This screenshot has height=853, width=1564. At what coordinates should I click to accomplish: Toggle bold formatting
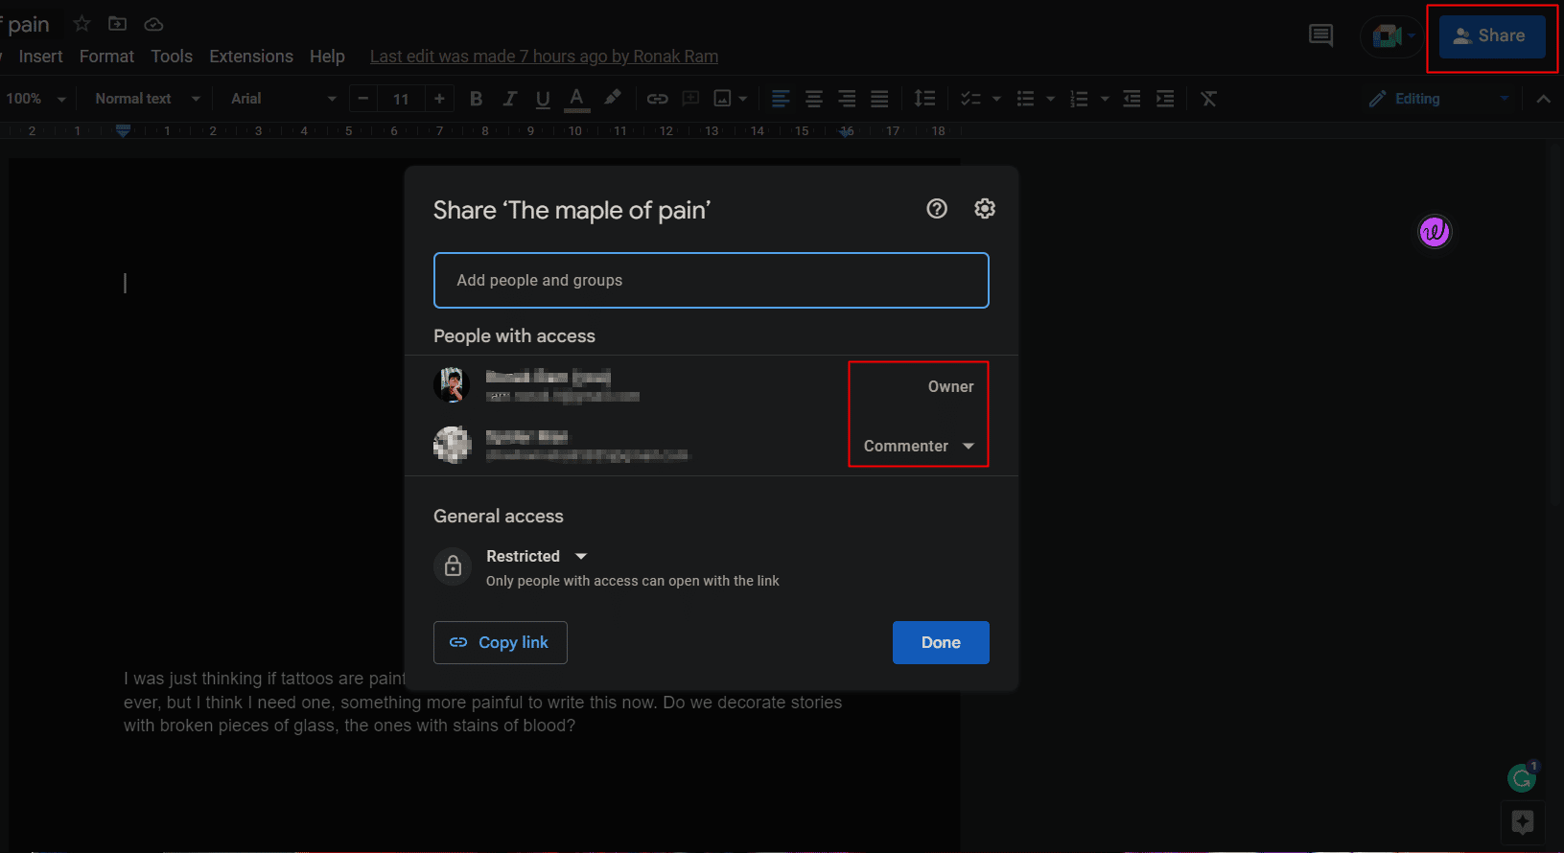coord(476,99)
